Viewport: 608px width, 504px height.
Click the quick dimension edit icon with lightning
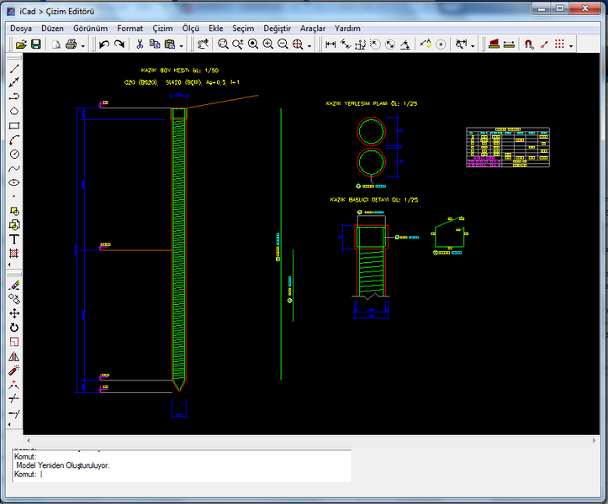(x=426, y=45)
